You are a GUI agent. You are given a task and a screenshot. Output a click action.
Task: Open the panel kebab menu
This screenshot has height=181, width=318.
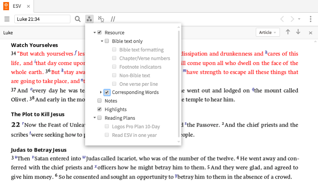pyautogui.click(x=311, y=19)
